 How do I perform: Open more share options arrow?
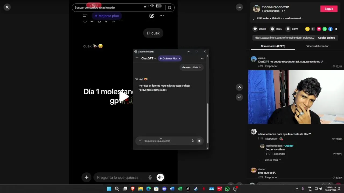coord(336,29)
